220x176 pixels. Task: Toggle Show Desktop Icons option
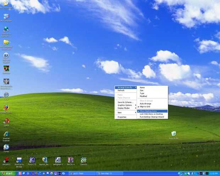[152, 111]
